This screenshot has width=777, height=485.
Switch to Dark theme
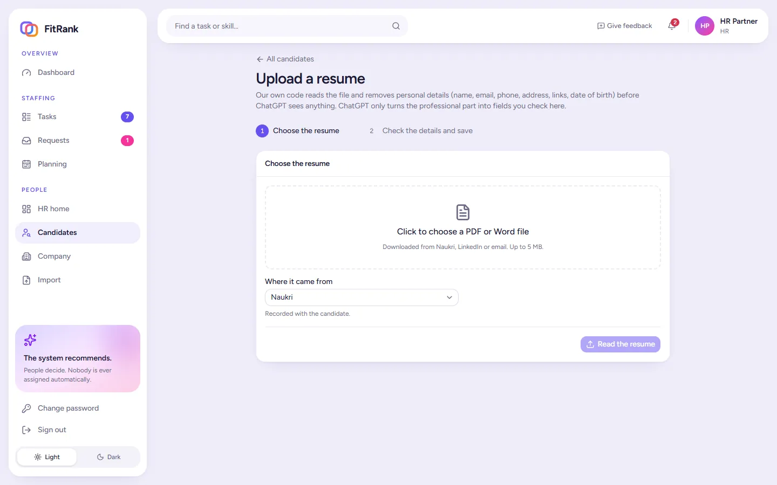(108, 457)
